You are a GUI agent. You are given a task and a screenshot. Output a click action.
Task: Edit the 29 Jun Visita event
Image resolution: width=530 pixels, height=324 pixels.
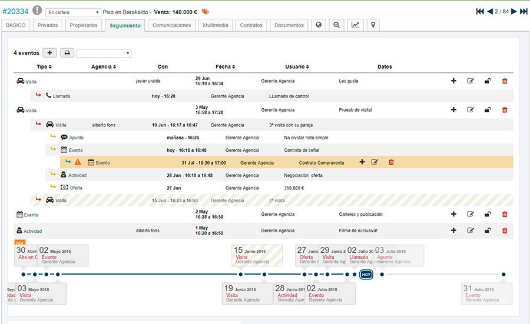pos(471,81)
